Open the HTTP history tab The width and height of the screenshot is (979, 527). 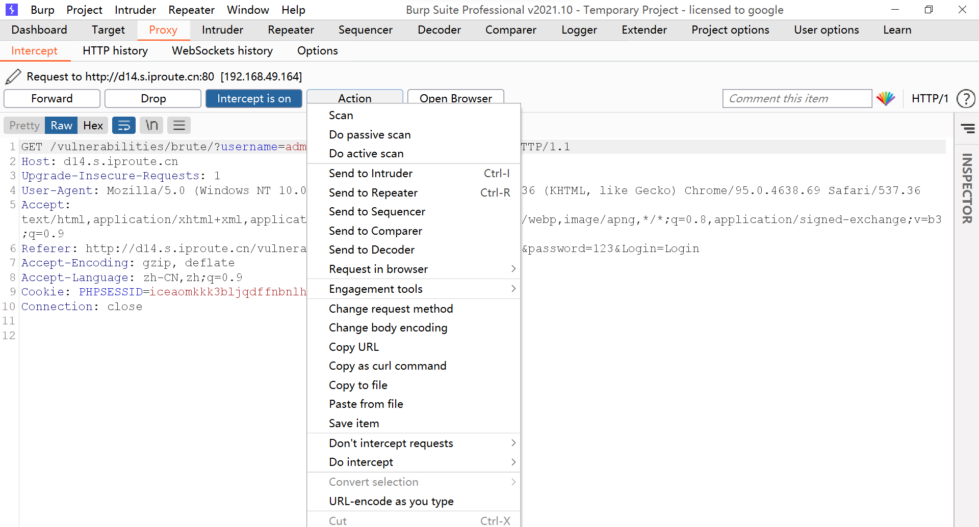point(115,51)
